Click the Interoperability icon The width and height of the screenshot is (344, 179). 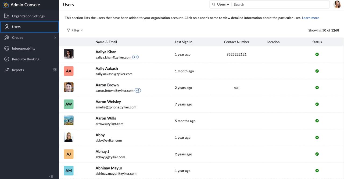click(x=6, y=48)
